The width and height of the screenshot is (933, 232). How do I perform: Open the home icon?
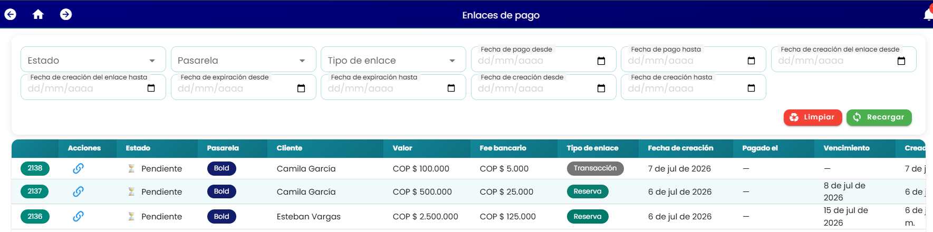(x=38, y=14)
